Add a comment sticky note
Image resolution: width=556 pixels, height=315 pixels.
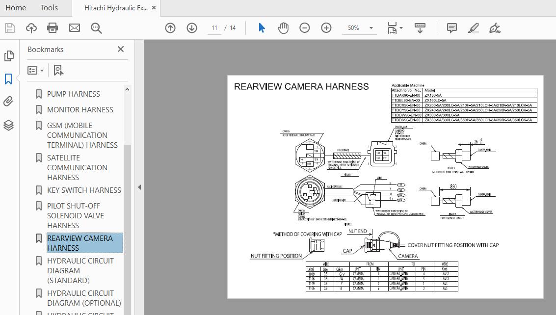click(x=452, y=28)
